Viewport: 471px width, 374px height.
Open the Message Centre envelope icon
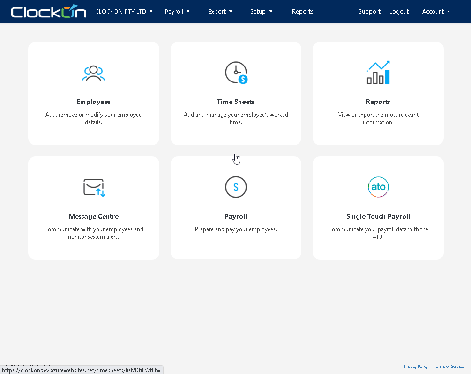[94, 187]
